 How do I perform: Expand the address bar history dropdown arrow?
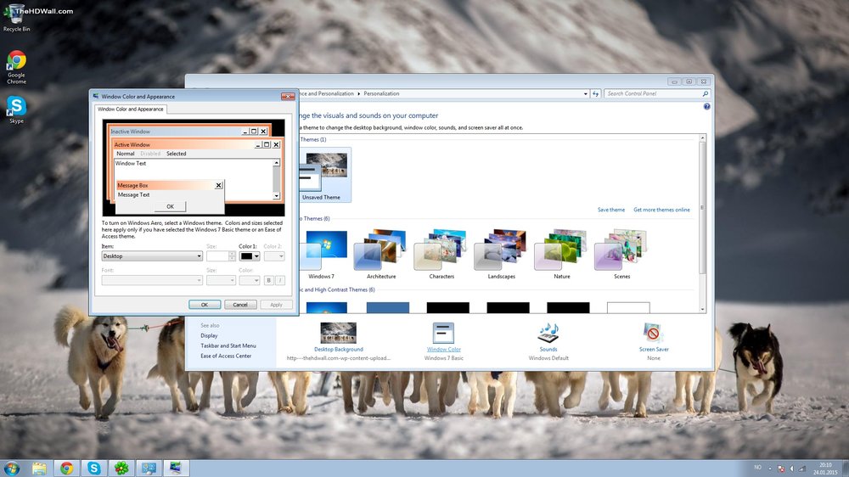tap(584, 93)
